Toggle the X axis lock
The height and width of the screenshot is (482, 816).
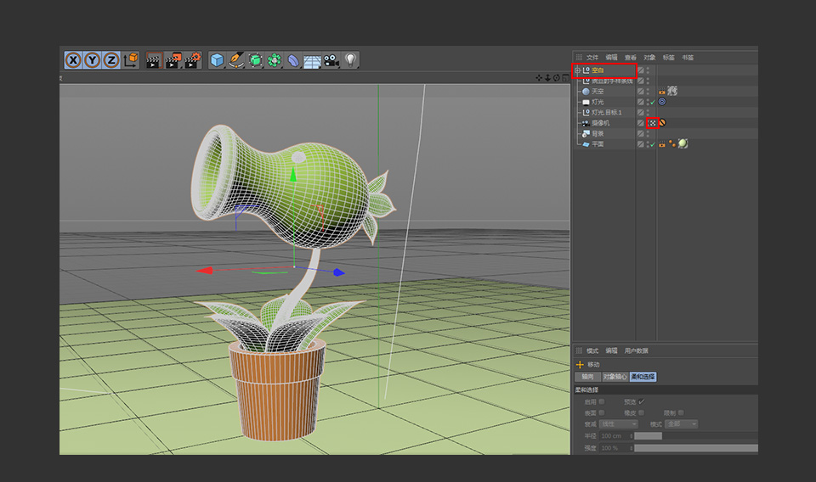73,60
